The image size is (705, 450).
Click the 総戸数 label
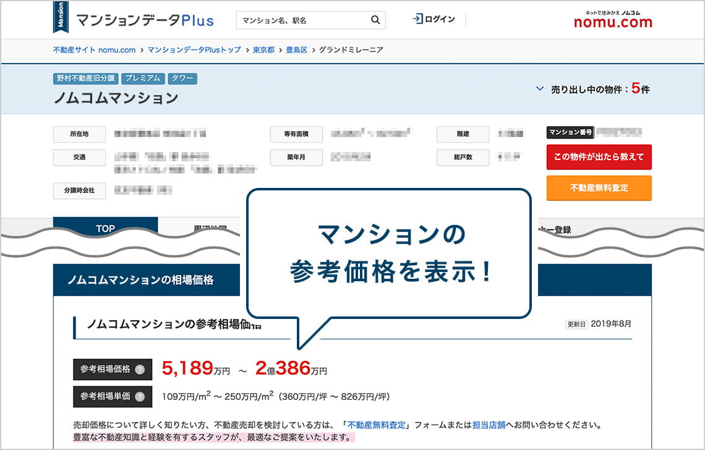(x=463, y=158)
